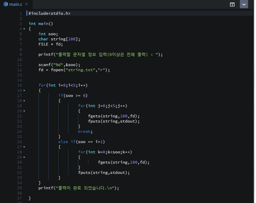256x203 pixels.
Task: Click the 'int soo;' declaration
Action: click(48, 34)
